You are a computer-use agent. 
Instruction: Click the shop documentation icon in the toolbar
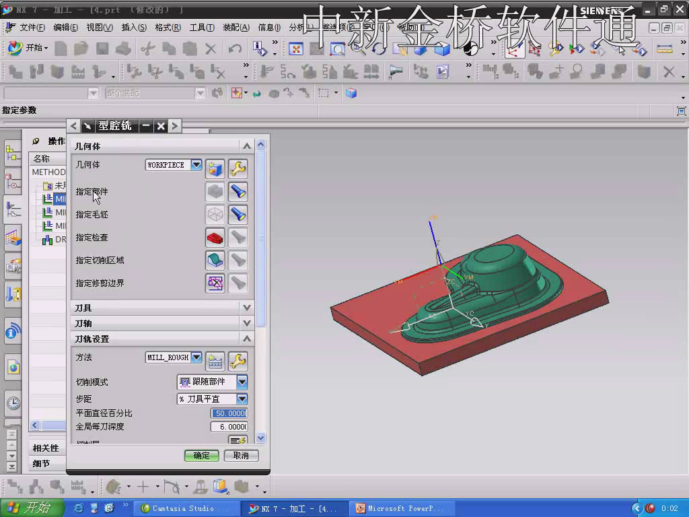click(443, 71)
